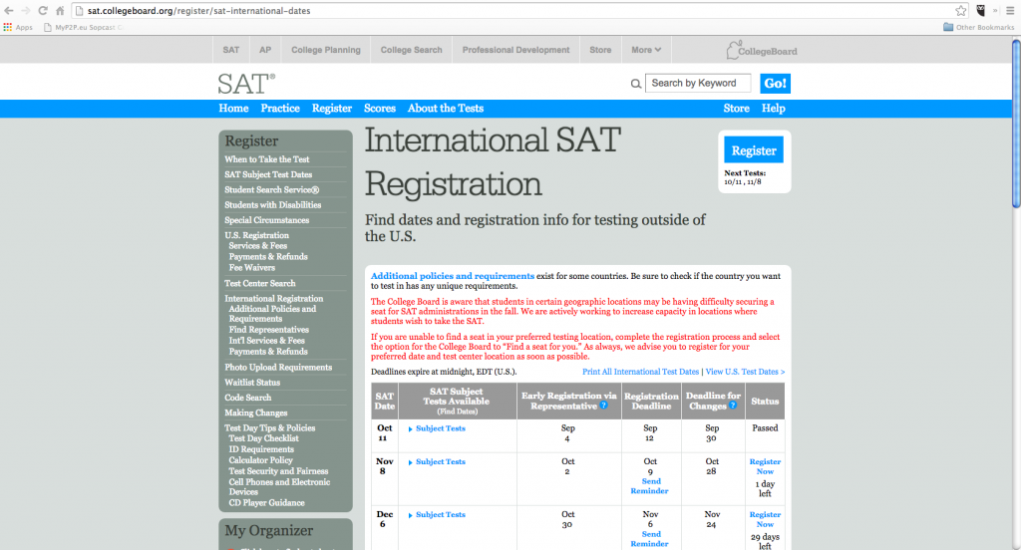Click the browser back arrow
Screen dimensions: 1021x550
point(8,10)
